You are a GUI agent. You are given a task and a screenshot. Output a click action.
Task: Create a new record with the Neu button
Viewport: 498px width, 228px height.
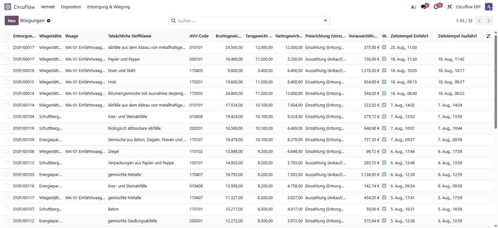(11, 21)
